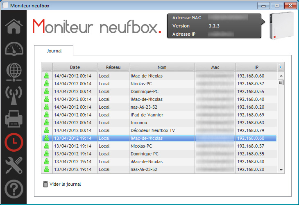Sort the table by Date column
This screenshot has height=205, width=299.
(x=75, y=67)
